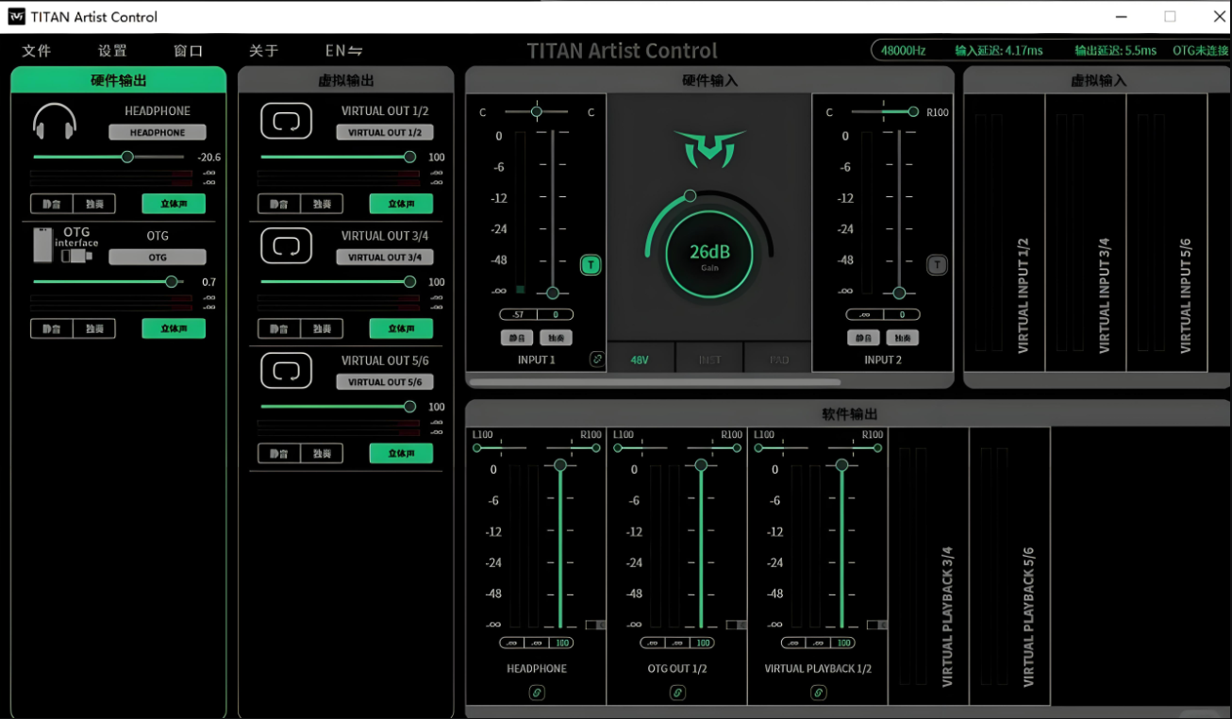Click the headphone icon in hardware output
This screenshot has width=1232, height=719.
pos(55,123)
